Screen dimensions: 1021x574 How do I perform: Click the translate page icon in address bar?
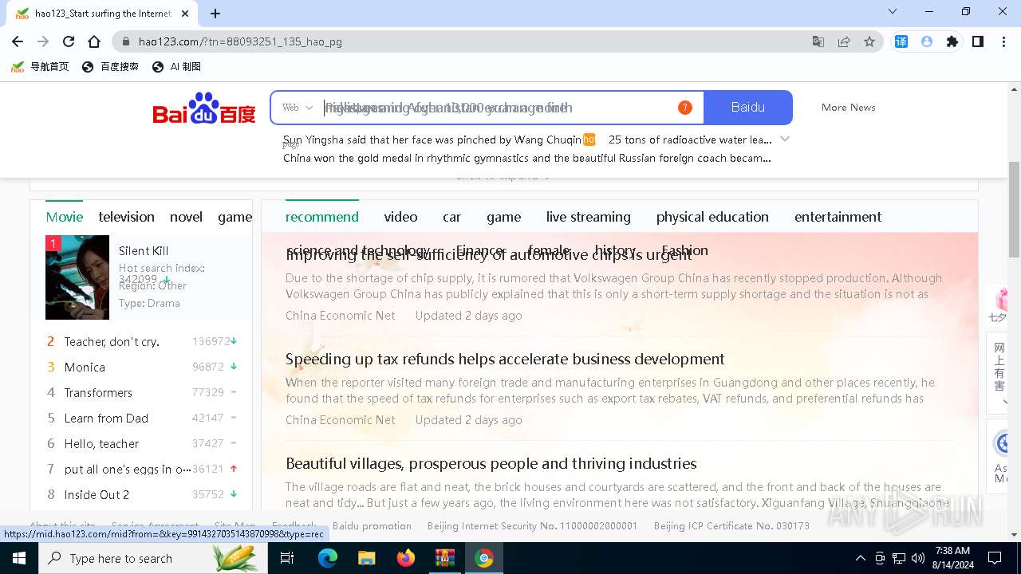tap(818, 41)
